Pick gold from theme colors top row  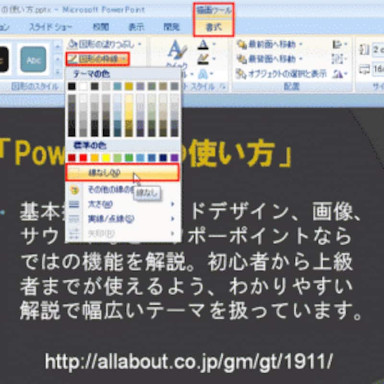point(129,86)
